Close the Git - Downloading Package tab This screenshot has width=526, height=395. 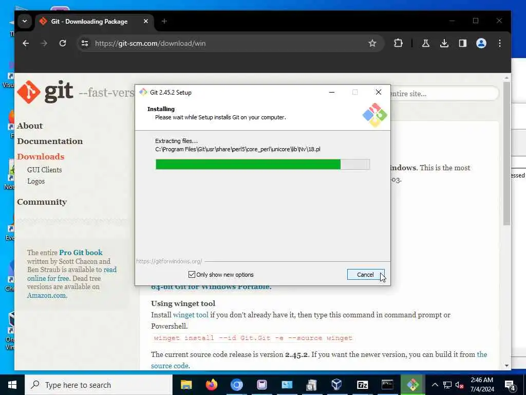coord(145,21)
